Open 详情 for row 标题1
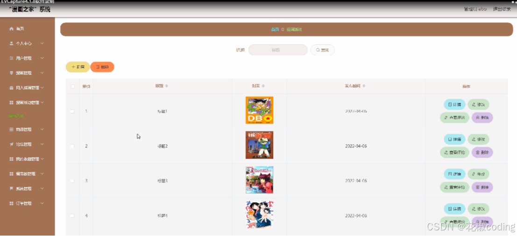This screenshot has height=236, width=517. pyautogui.click(x=455, y=105)
